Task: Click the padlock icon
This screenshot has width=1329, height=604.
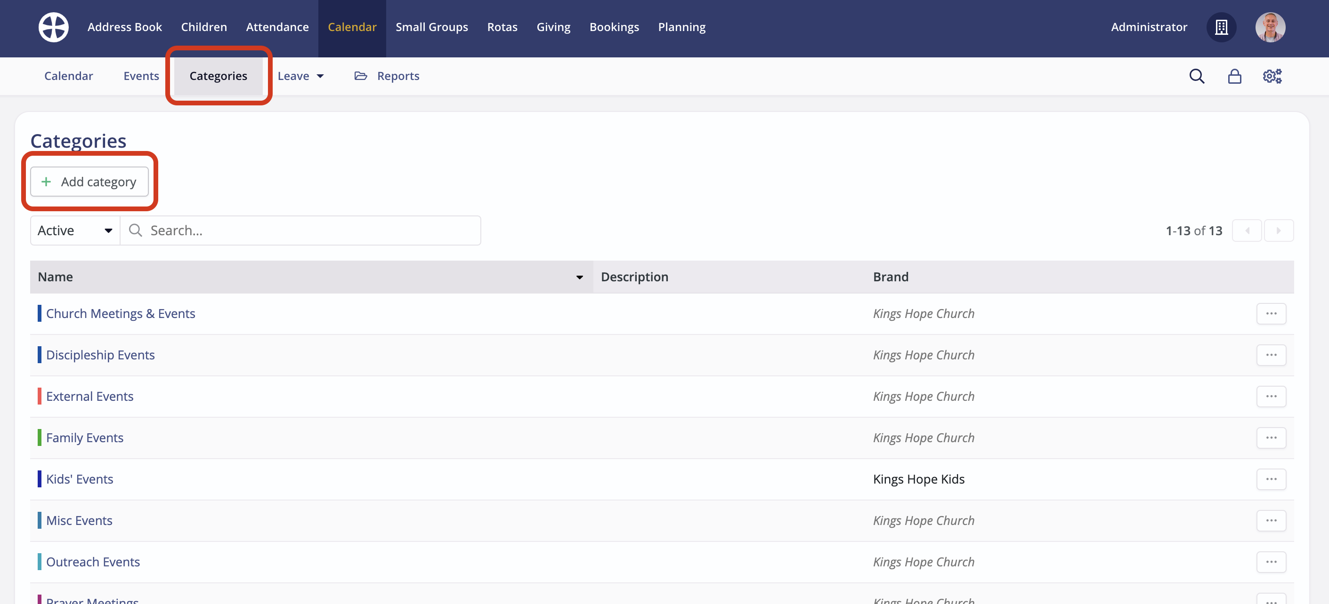Action: click(1234, 76)
